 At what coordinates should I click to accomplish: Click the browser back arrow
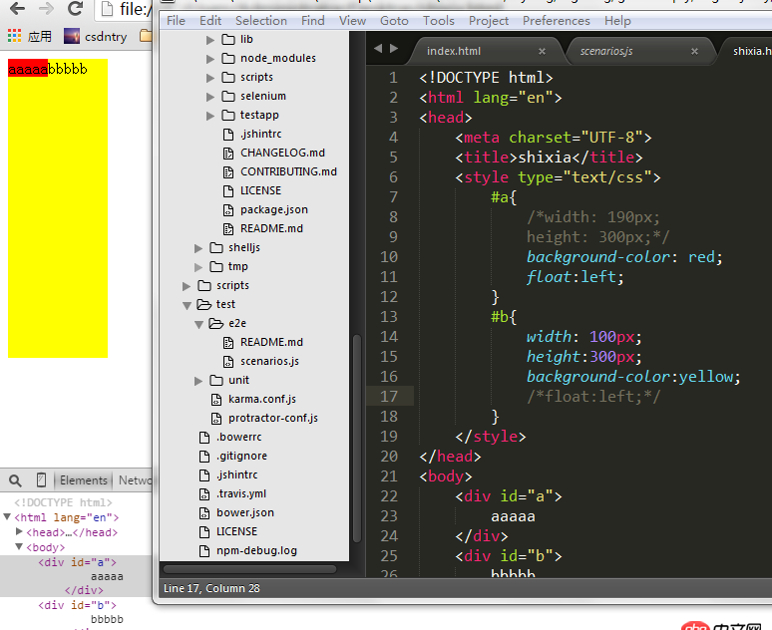point(17,9)
